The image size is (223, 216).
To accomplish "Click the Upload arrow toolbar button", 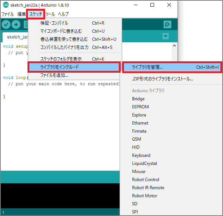I will pos(16,25).
